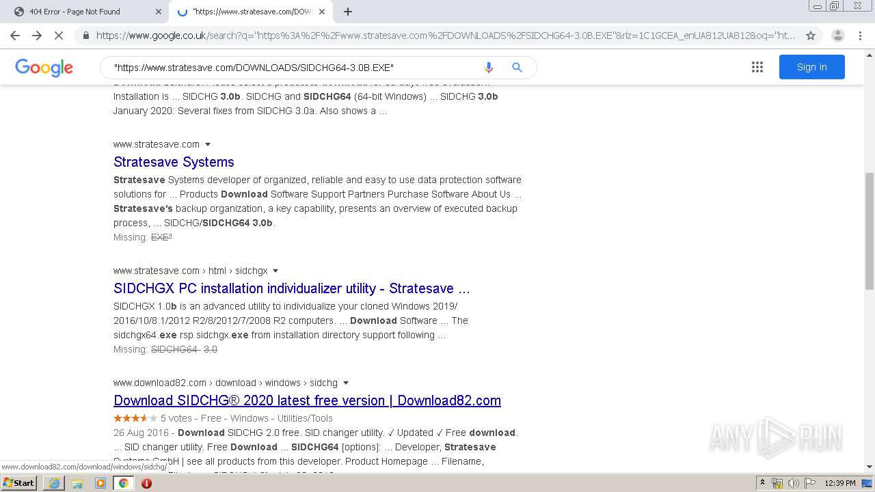Image resolution: width=875 pixels, height=492 pixels.
Task: Open the Windows Start menu
Action: pos(19,483)
